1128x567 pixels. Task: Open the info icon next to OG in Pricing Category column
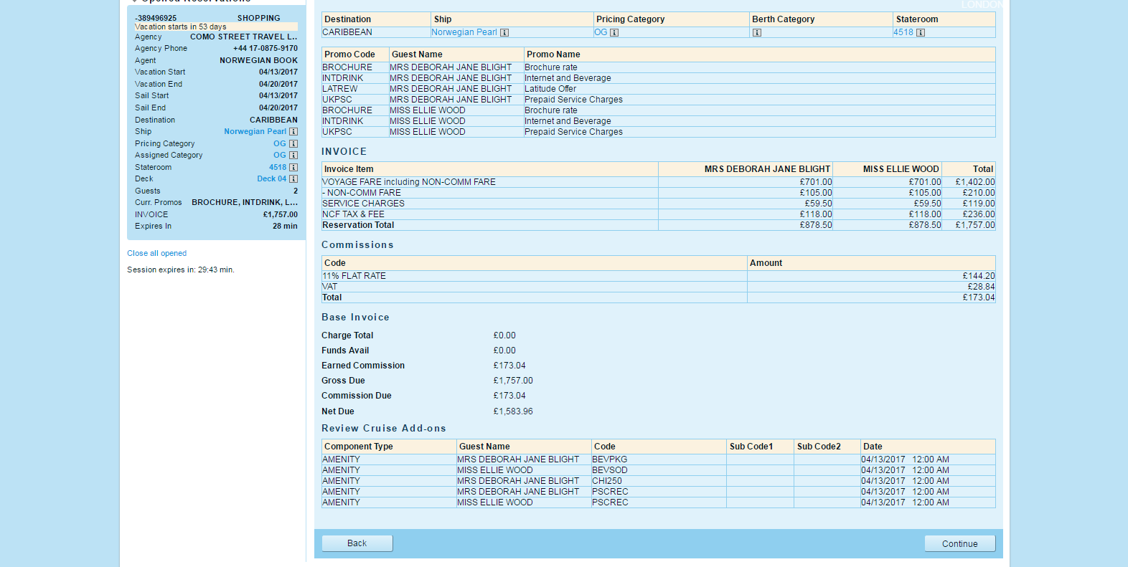pyautogui.click(x=614, y=32)
